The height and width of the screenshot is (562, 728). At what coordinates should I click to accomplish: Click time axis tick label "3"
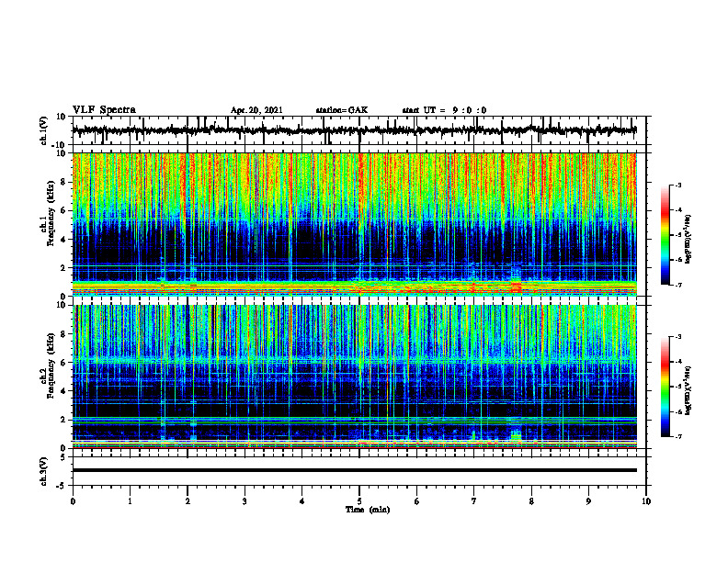[x=245, y=501]
